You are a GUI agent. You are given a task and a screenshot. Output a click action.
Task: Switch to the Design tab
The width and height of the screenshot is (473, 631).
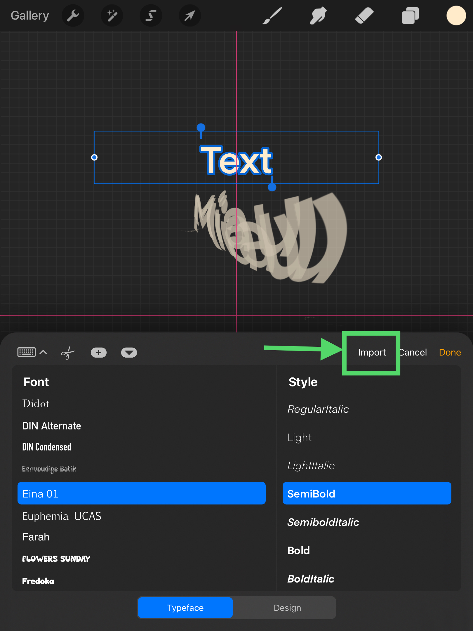point(287,608)
